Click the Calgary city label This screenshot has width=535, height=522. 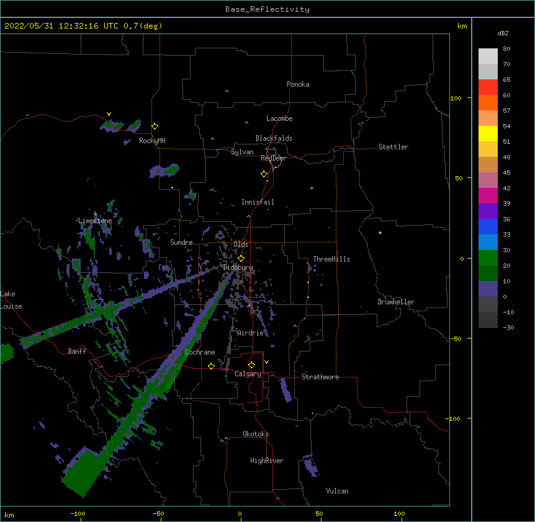point(248,374)
